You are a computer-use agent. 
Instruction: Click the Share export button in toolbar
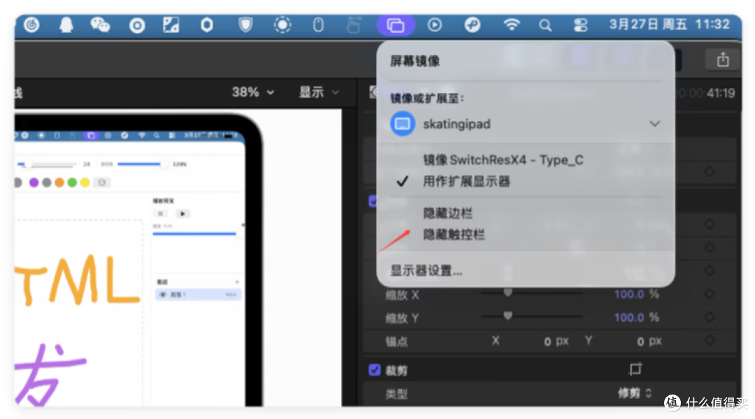coord(722,60)
